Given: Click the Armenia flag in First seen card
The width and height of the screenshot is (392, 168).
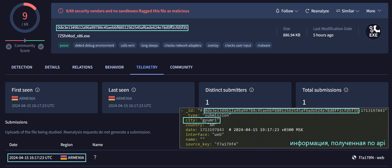Looking at the screenshot, I should coord(15,98).
